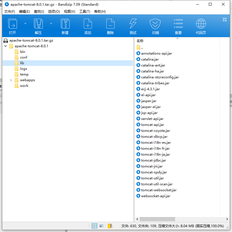Viewport: 232px width, 232px height.
Task: Open the 帮助(H) menu
Action: click(100, 12)
